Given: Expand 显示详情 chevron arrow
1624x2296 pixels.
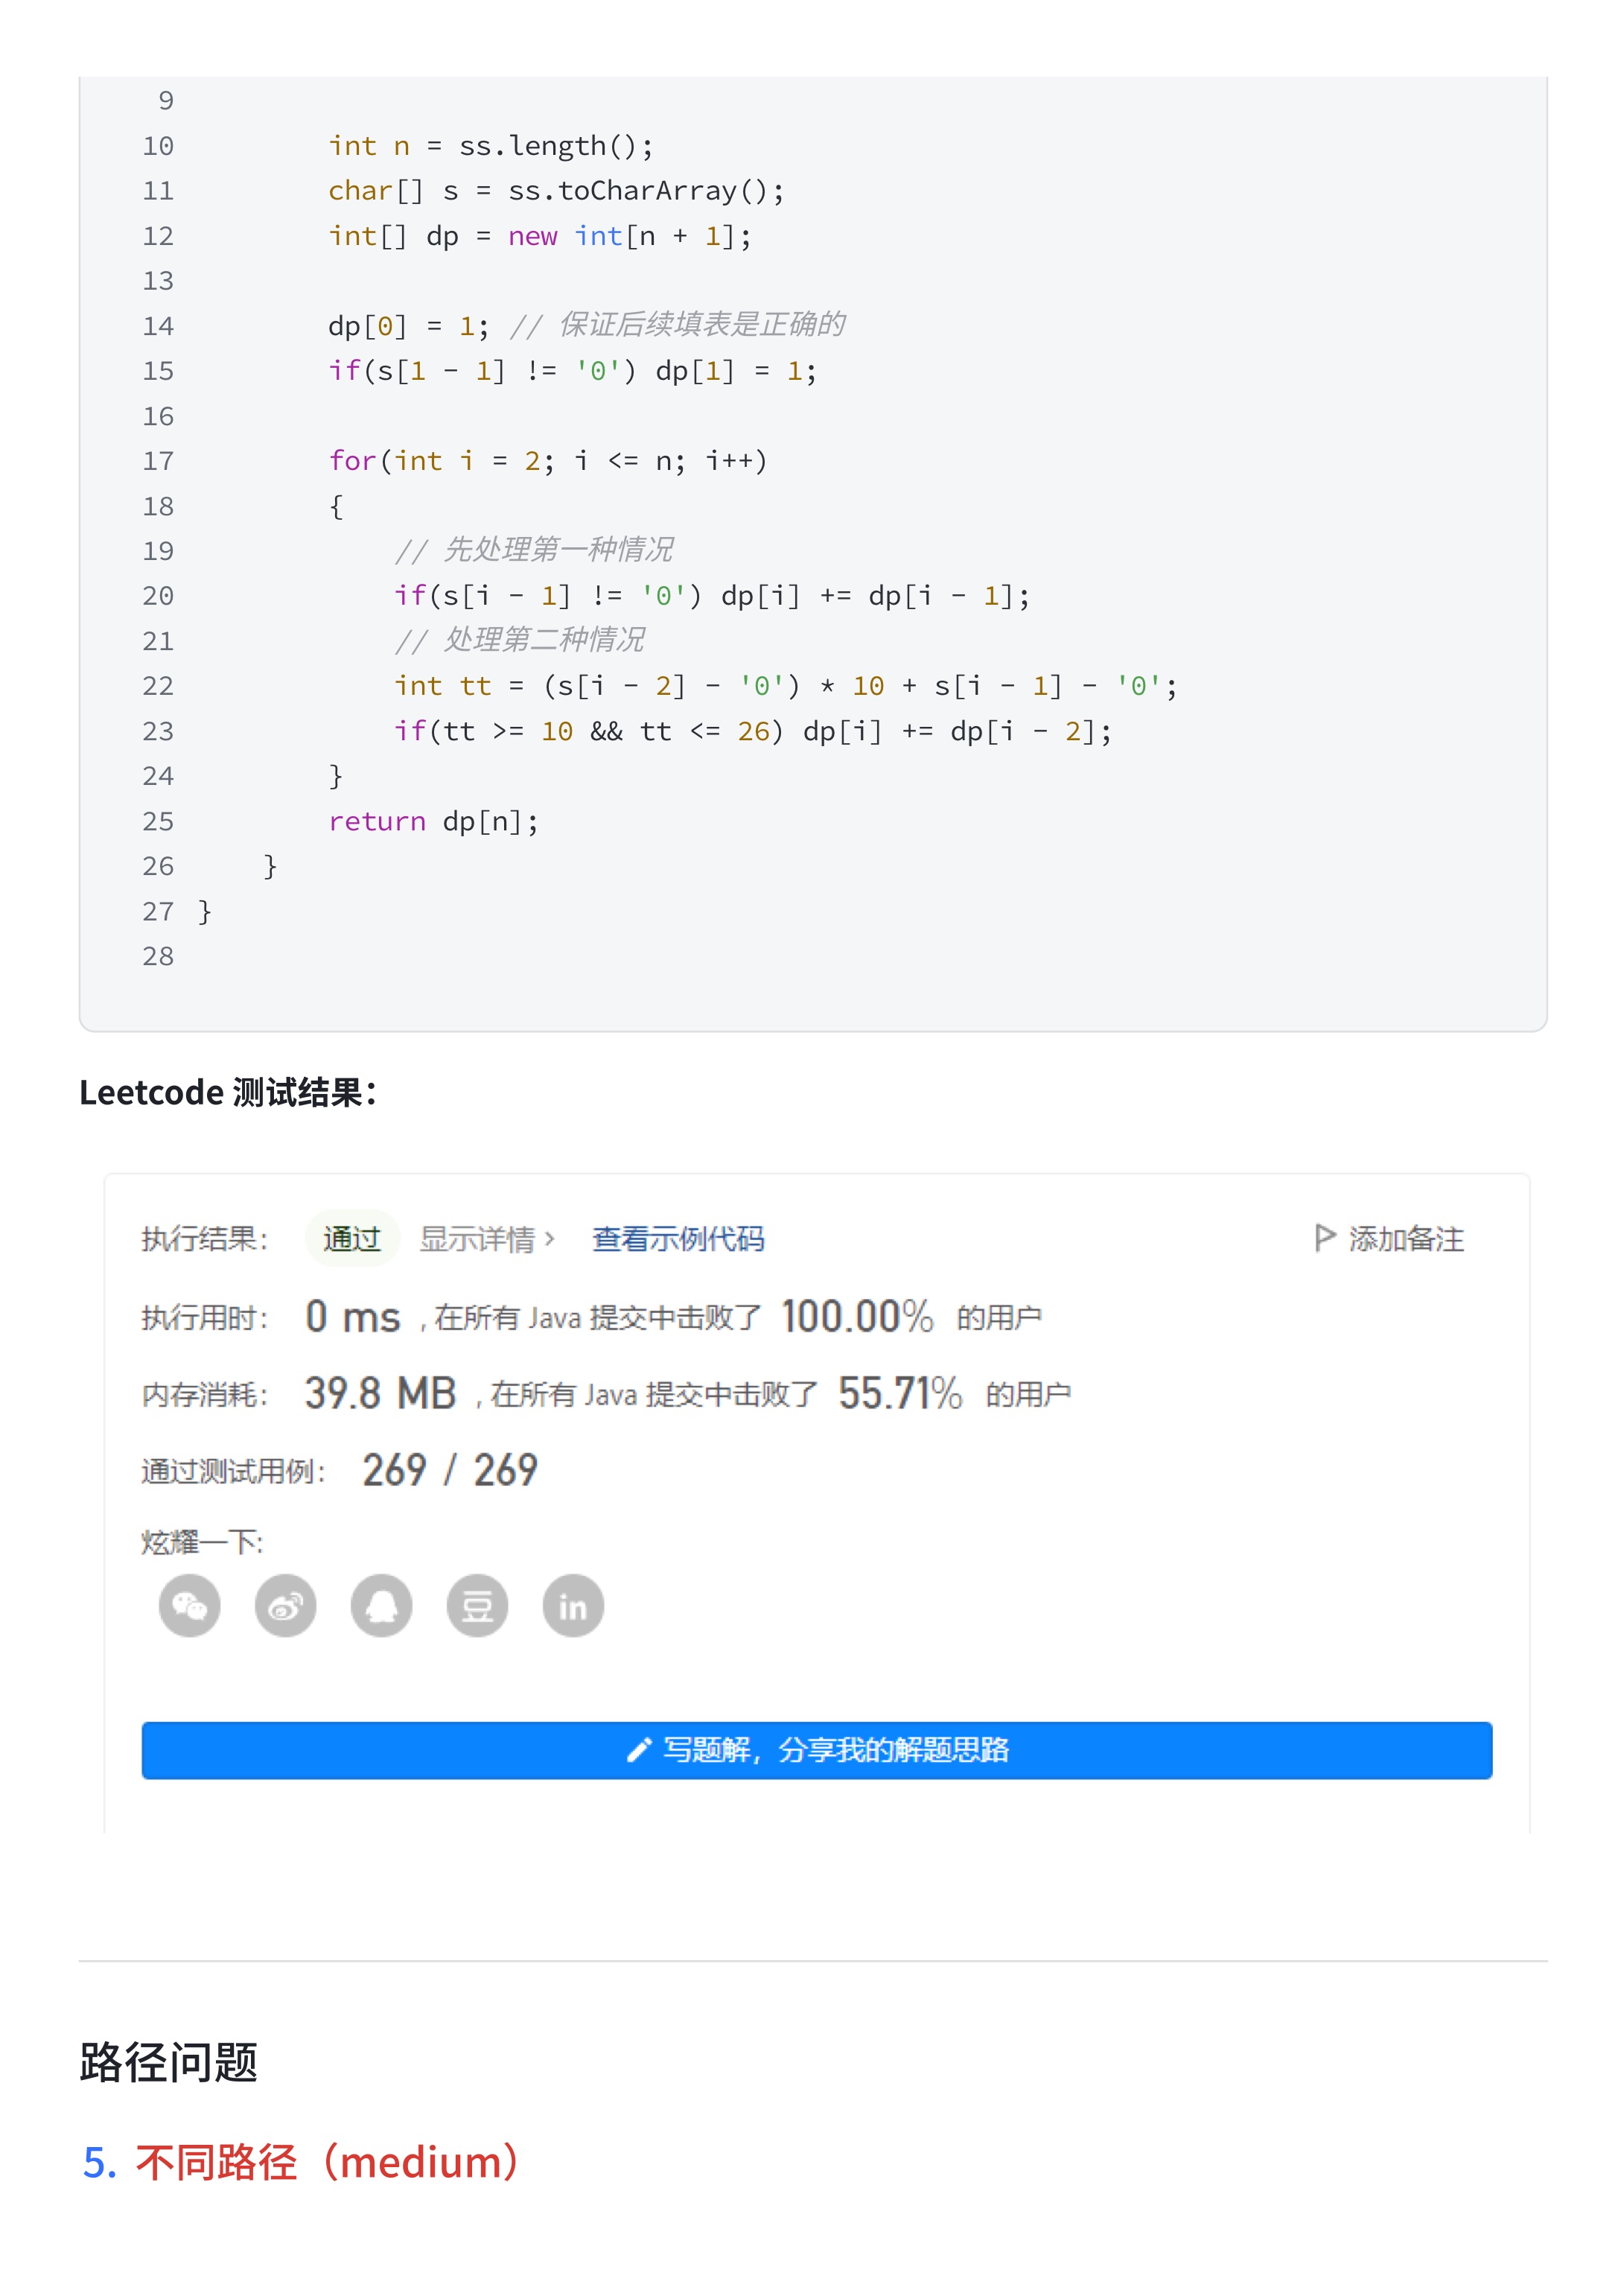Looking at the screenshot, I should [x=549, y=1239].
